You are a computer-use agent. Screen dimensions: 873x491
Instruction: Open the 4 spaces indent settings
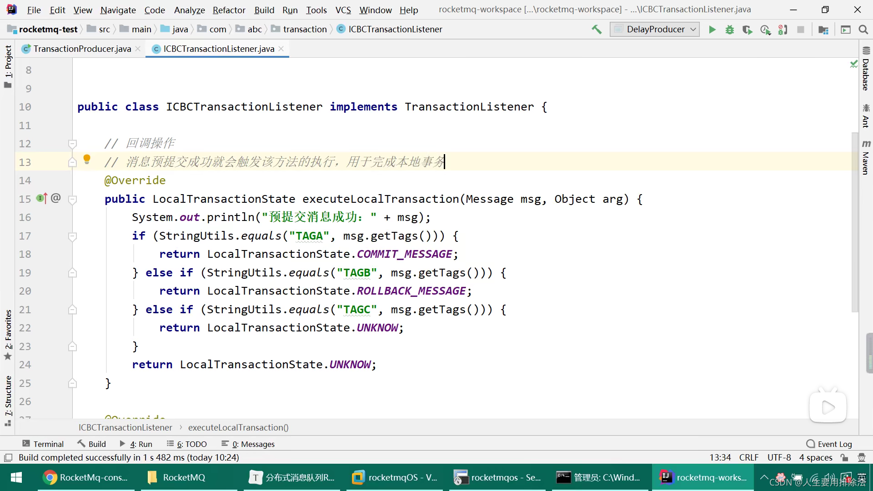(x=816, y=457)
